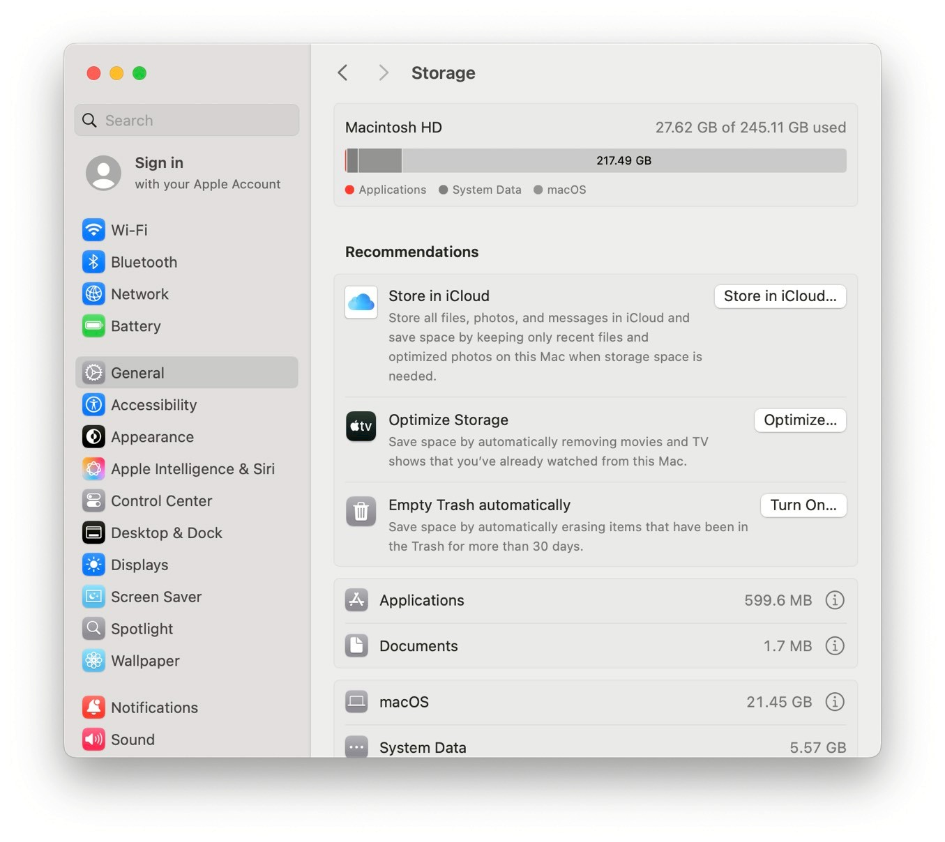Viewport: 945px width, 842px height.
Task: Open Screen Saver settings
Action: tap(156, 597)
